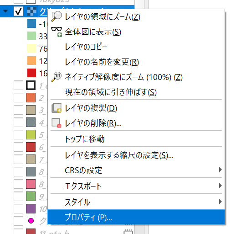This screenshot has height=234, width=236.
Task: Click the raster checkerboard icon of selected layer
Action: tap(31, 11)
